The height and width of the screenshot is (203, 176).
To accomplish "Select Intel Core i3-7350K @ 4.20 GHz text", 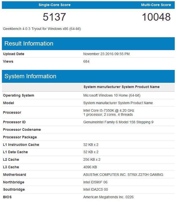I will (109, 110).
